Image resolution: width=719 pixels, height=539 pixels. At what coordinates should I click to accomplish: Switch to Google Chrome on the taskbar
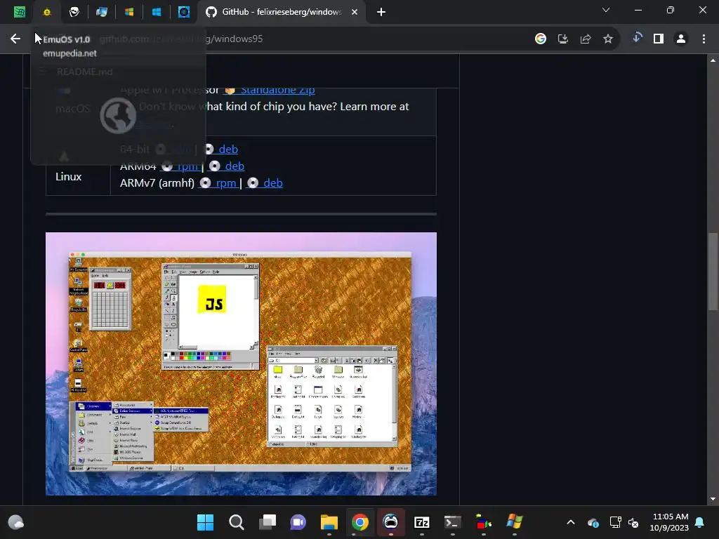(360, 522)
